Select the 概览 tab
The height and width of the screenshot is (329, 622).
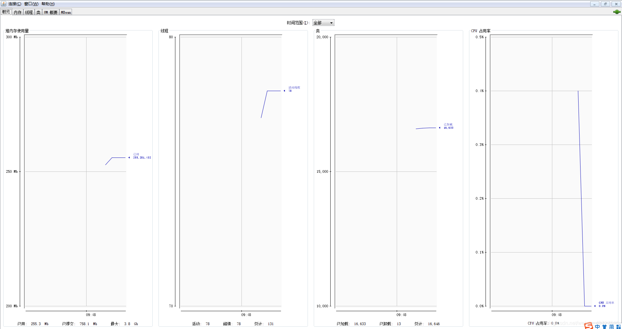coord(6,12)
